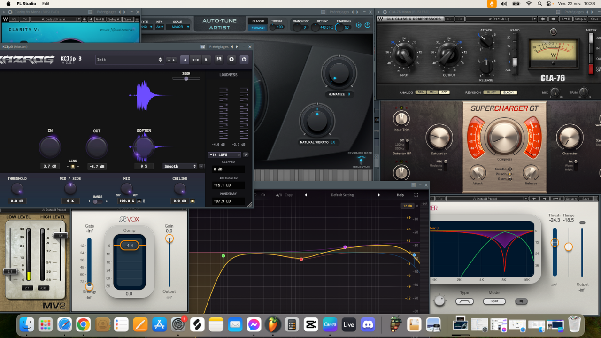Image resolution: width=601 pixels, height=338 pixels.
Task: Click the KClip SOFTEN knob
Action: (144, 147)
